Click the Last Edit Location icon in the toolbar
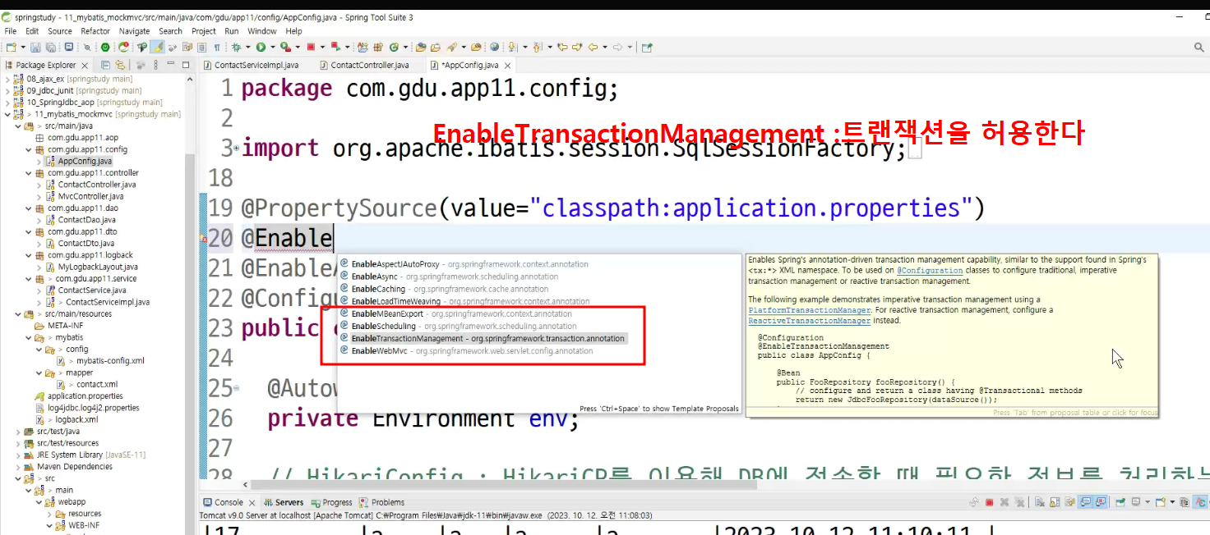Image resolution: width=1210 pixels, height=535 pixels. tap(562, 48)
